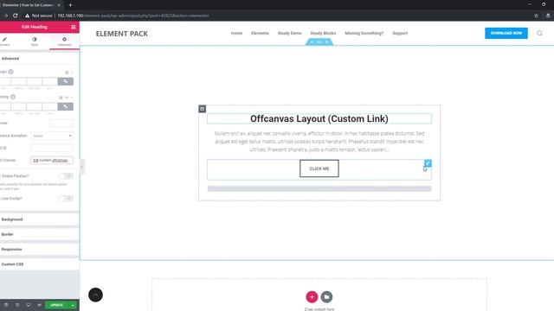554x311 pixels.
Task: Click the Preview eye icon in footer
Action: pos(39,305)
